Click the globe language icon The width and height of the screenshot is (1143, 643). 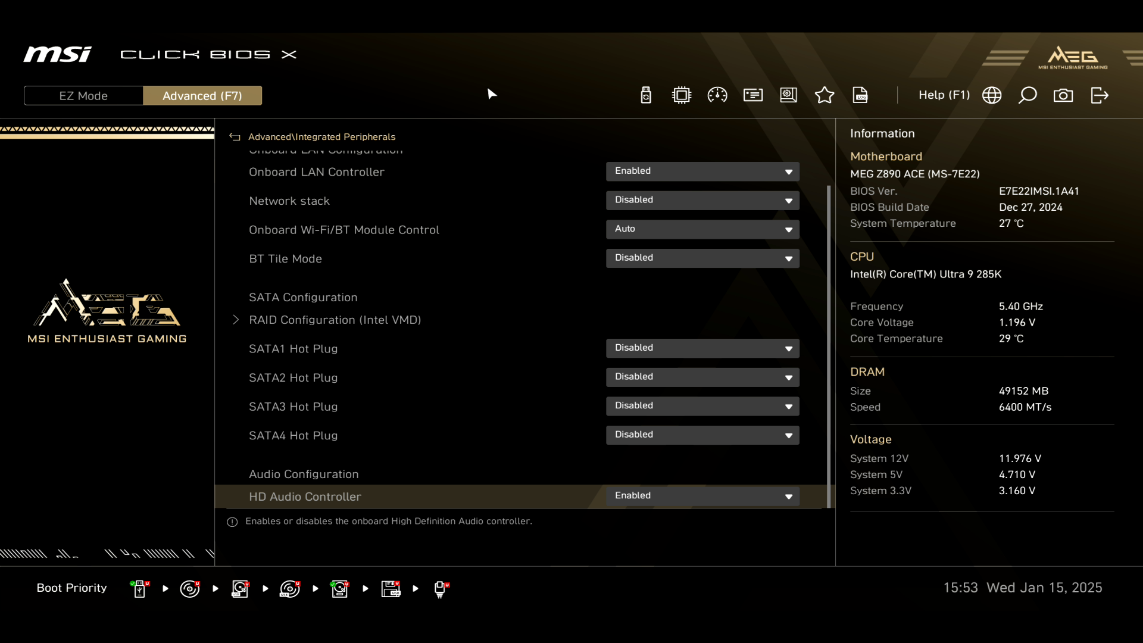coord(992,95)
